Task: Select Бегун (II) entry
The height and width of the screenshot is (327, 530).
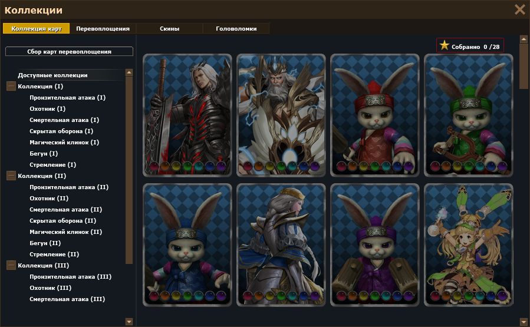Action: [45, 243]
